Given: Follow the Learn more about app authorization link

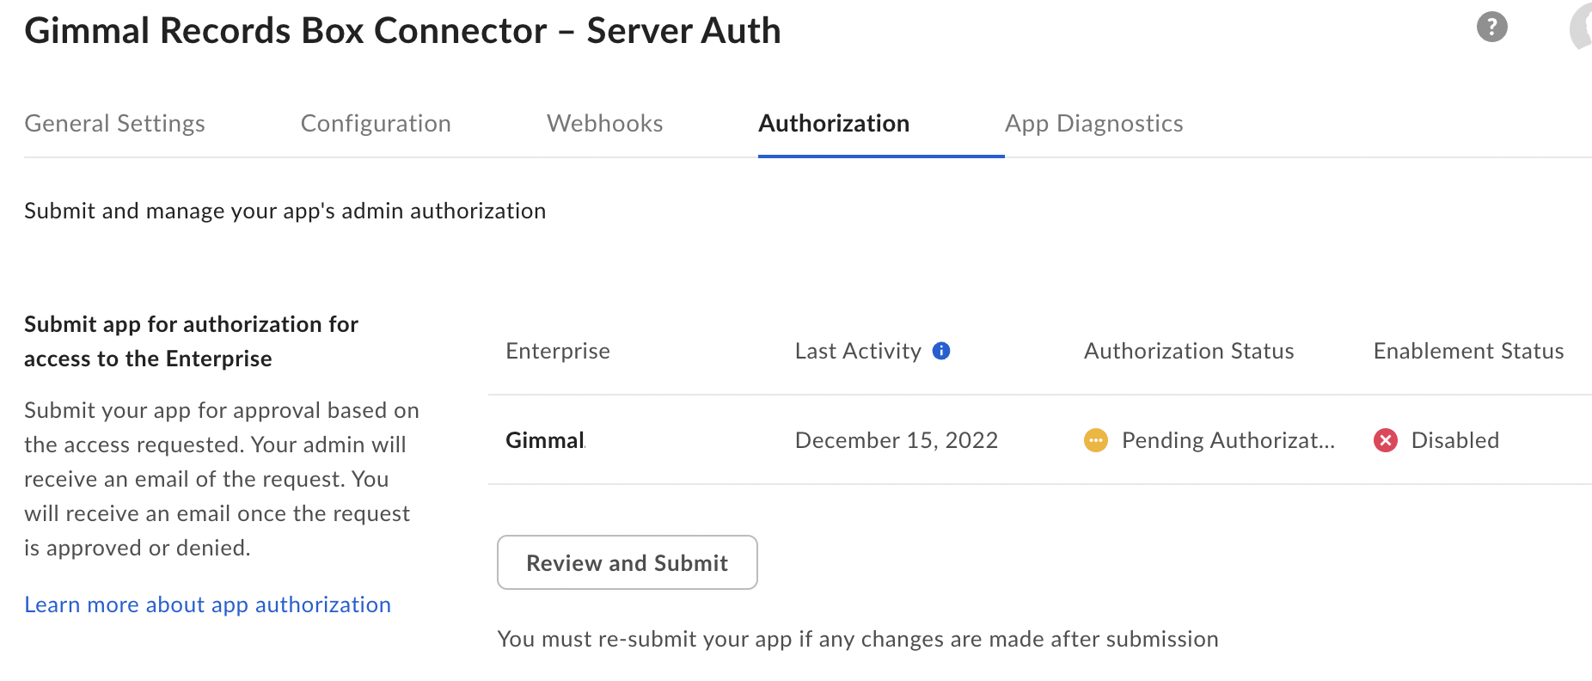Looking at the screenshot, I should 207,604.
